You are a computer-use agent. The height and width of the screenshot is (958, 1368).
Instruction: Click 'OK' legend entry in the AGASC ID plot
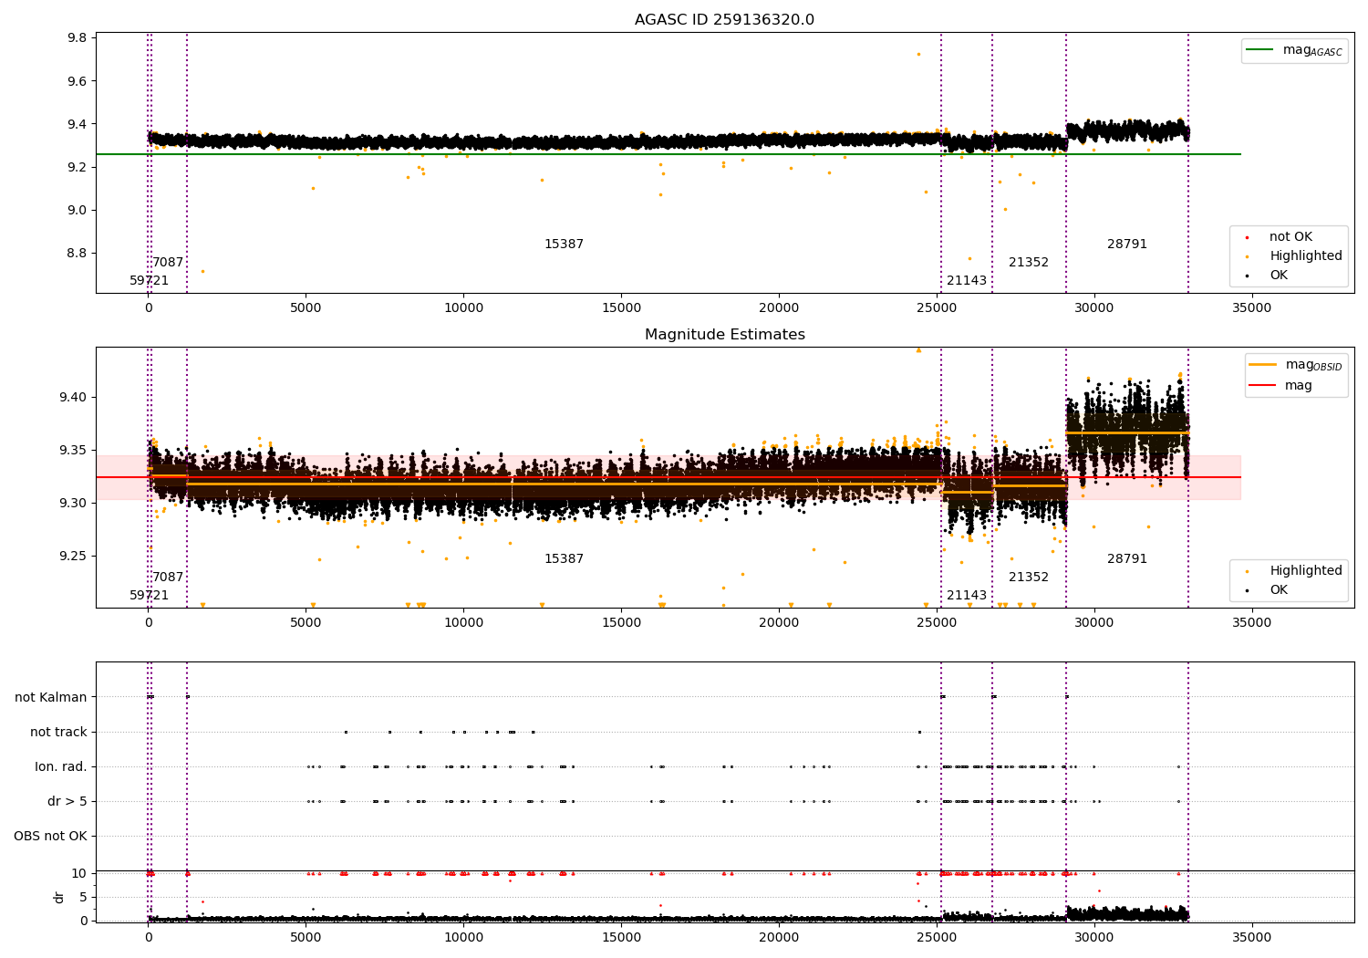click(1277, 276)
